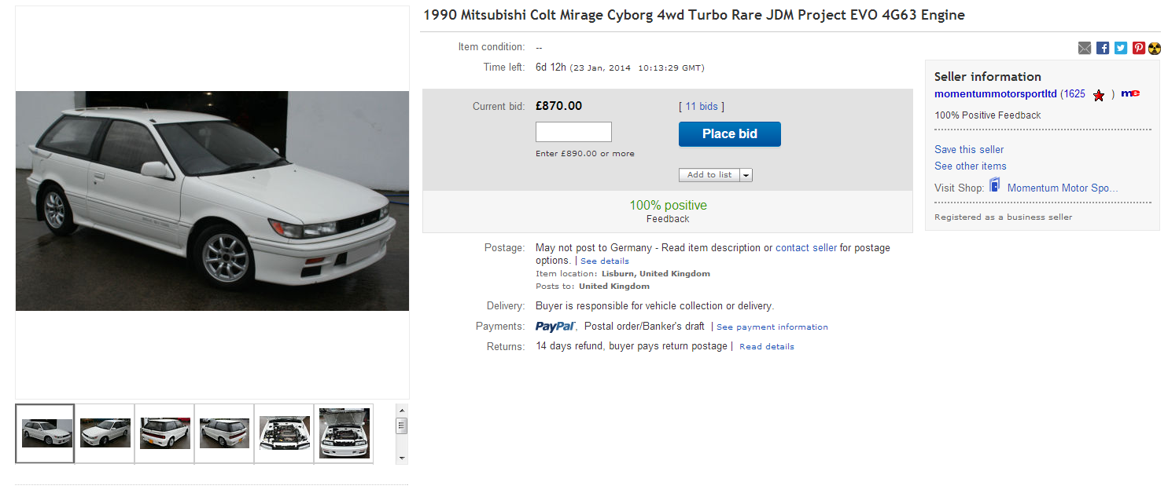This screenshot has height=493, width=1168.
Task: View the open-bonnet front view thumbnail
Action: coord(345,433)
